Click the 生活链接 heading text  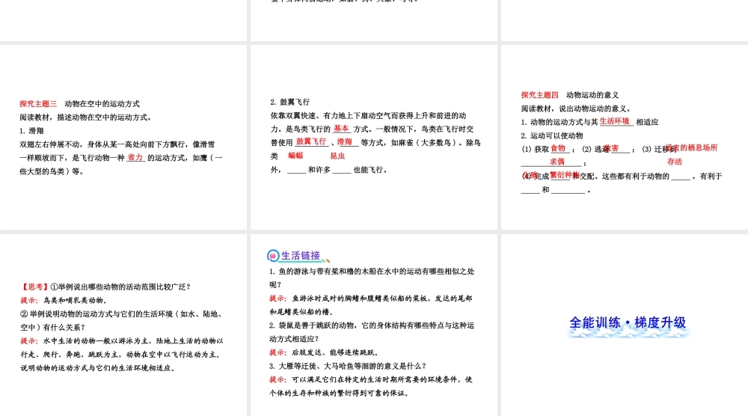click(x=301, y=256)
